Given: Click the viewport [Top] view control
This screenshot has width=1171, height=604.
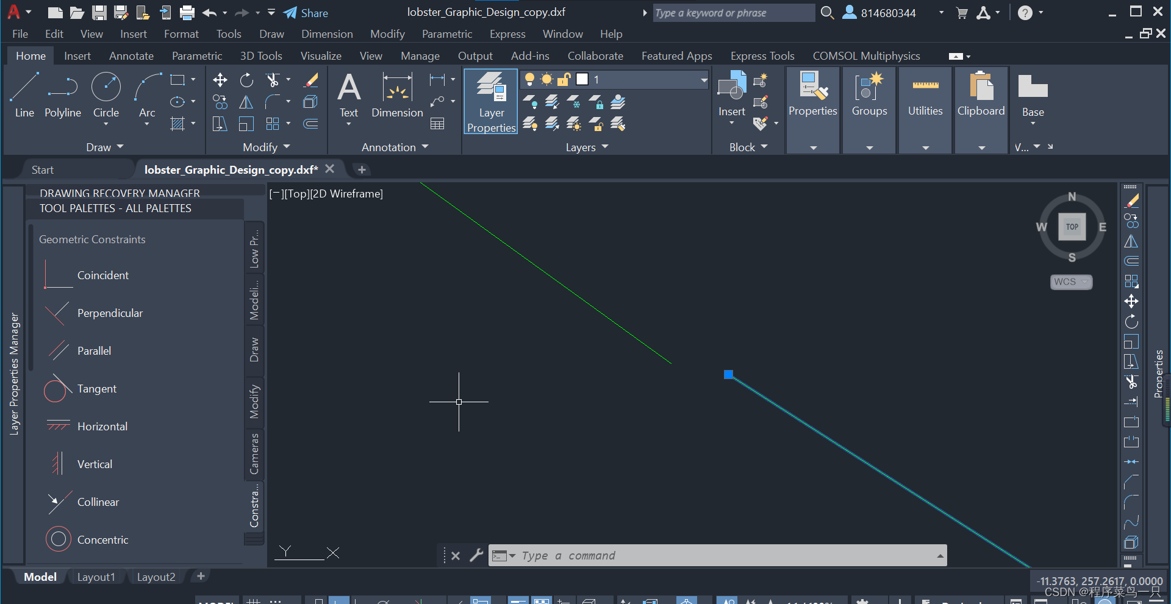Looking at the screenshot, I should (298, 194).
